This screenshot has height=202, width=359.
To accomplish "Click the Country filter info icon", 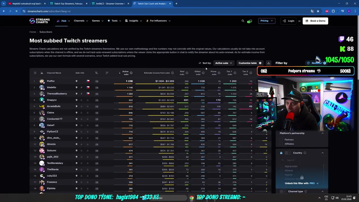I will coord(305,153).
